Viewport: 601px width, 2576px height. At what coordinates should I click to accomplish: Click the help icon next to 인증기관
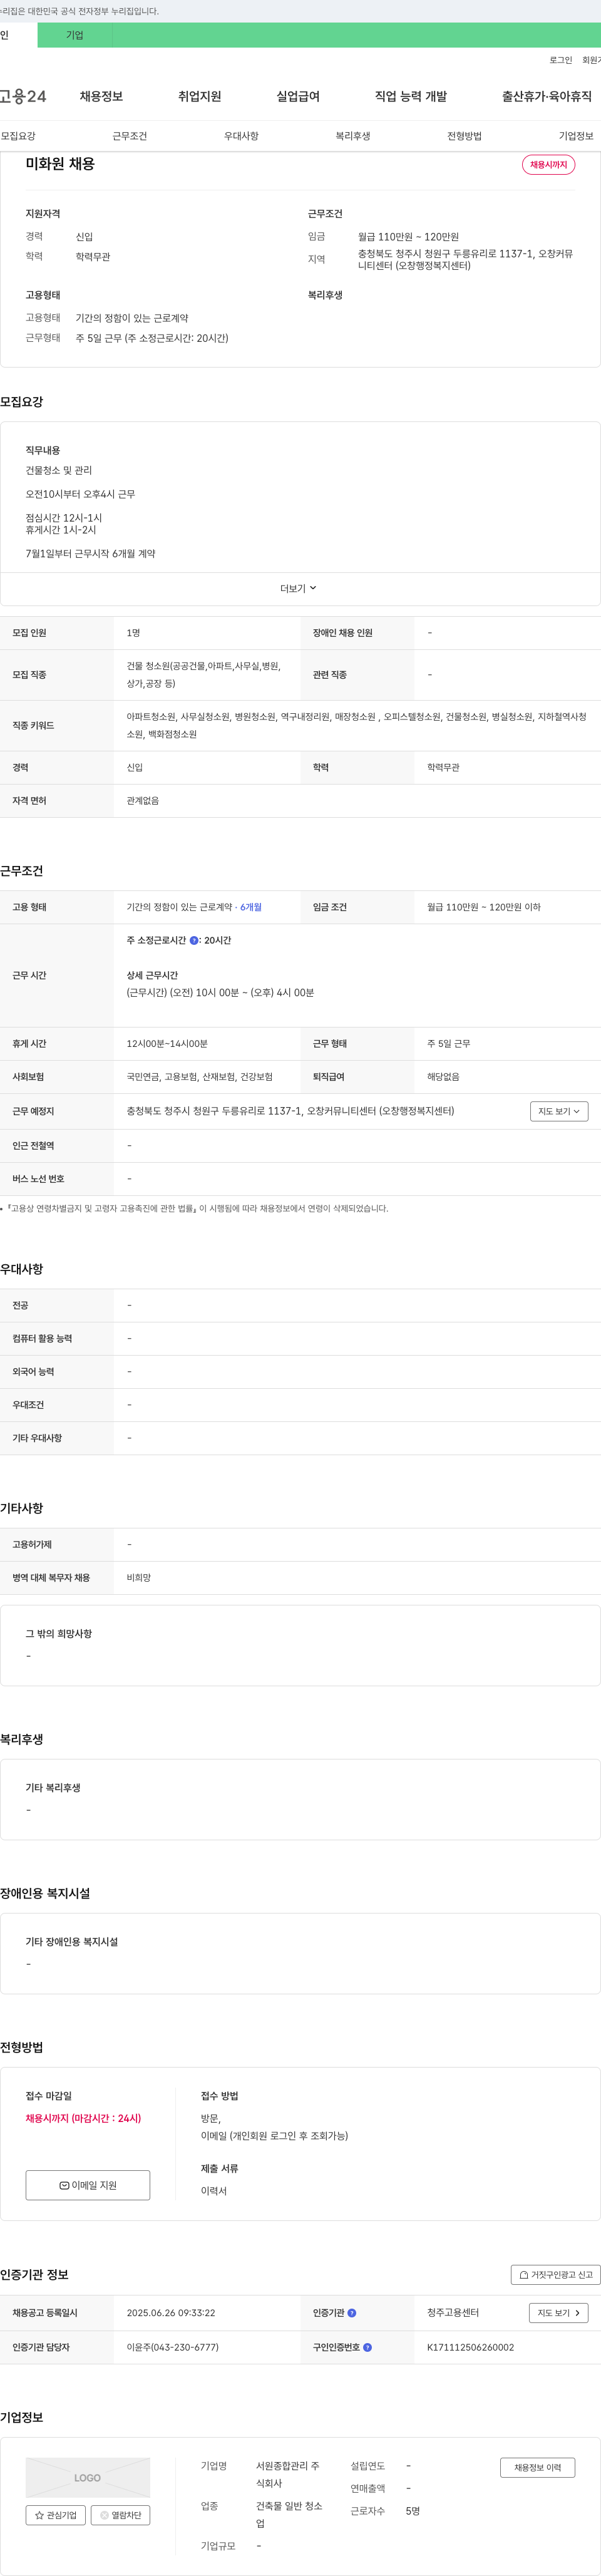click(x=352, y=2313)
